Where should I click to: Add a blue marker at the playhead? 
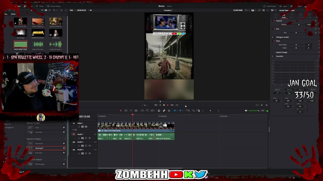pos(180,111)
